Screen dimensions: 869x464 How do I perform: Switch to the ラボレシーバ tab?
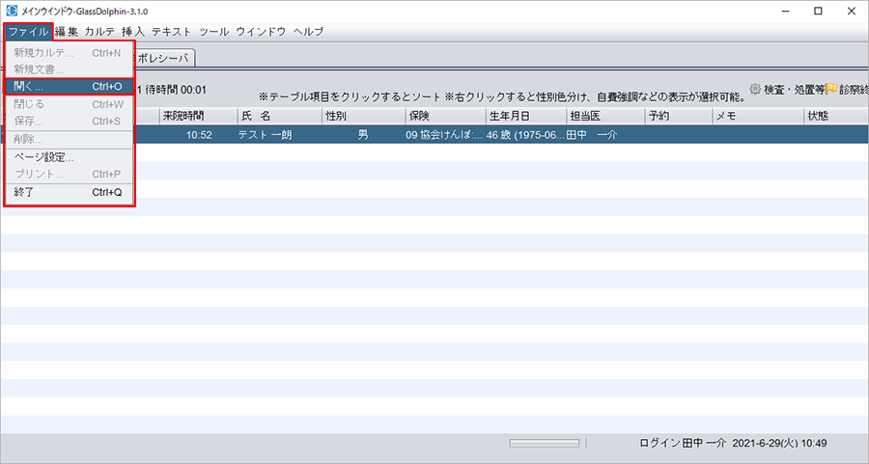pos(164,58)
